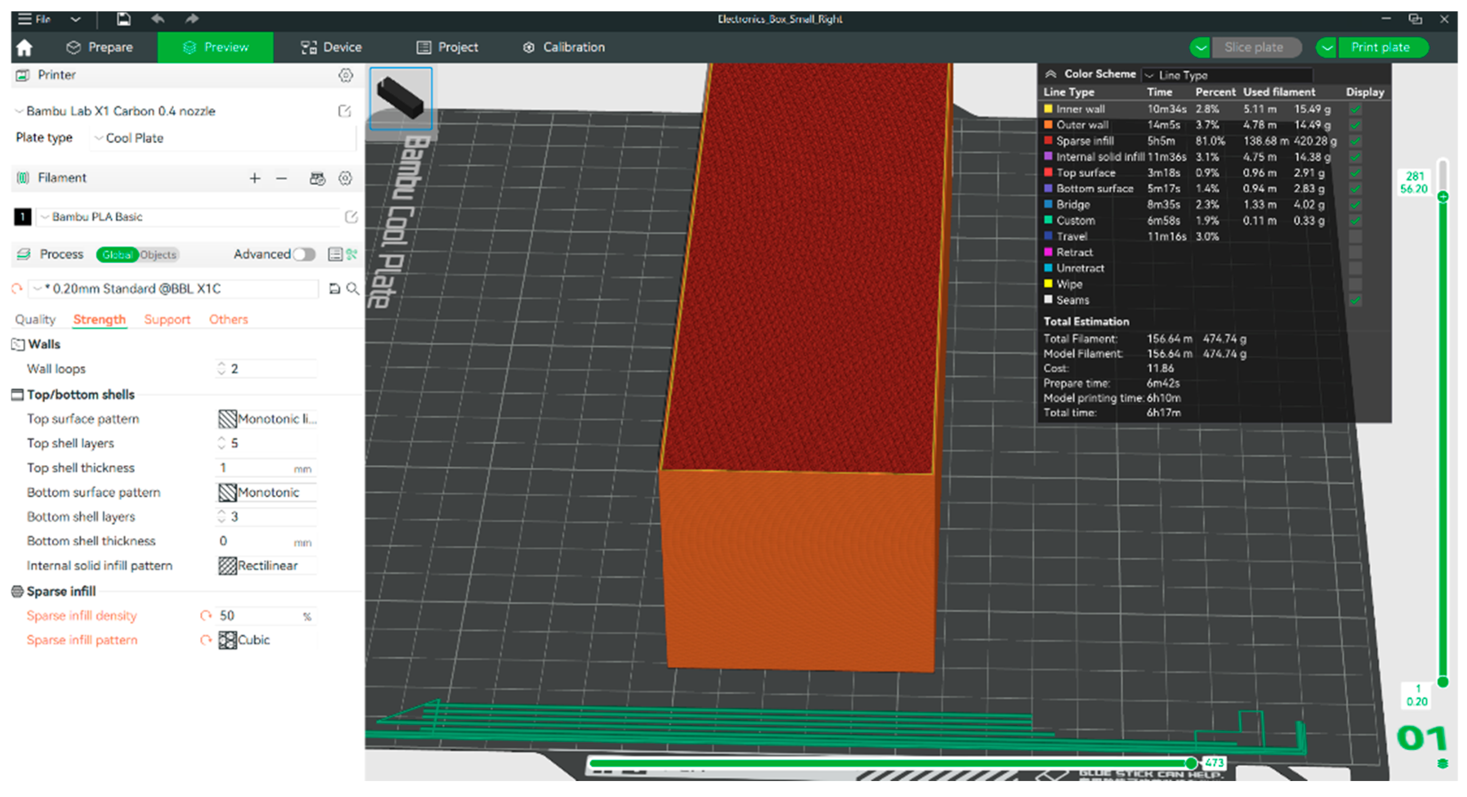Screen dimensions: 1467x797
Task: Search process settings with magnifier icon
Action: [x=353, y=289]
